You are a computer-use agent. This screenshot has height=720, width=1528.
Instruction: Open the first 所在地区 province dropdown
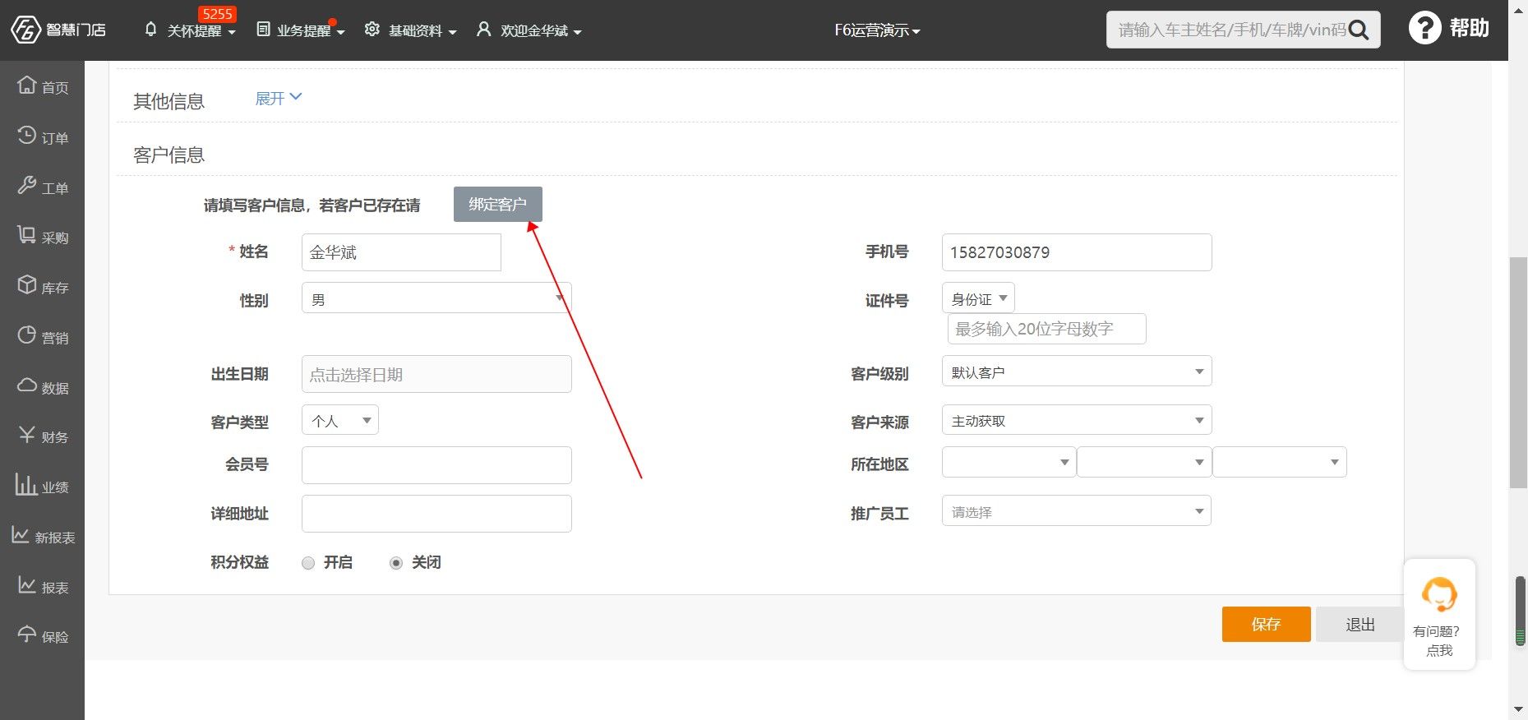1009,462
